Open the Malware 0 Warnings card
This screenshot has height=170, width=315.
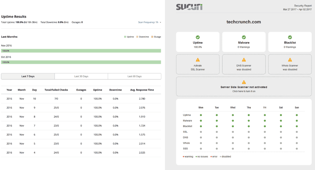pos(244,42)
